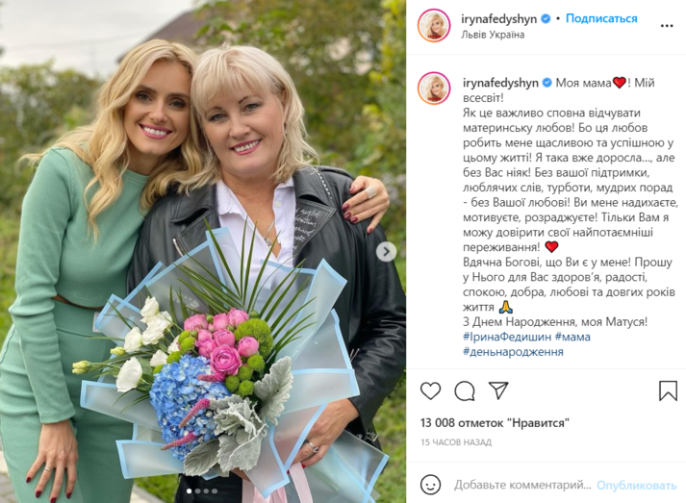Viewport: 686px width, 503px height.
Task: Open irynafedyshyn header profile avatar
Action: tap(434, 26)
